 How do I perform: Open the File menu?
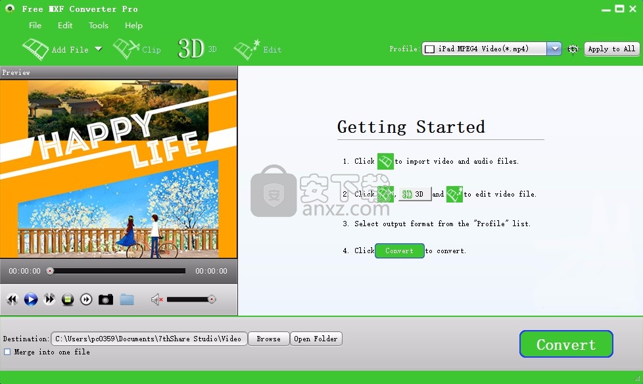point(35,26)
